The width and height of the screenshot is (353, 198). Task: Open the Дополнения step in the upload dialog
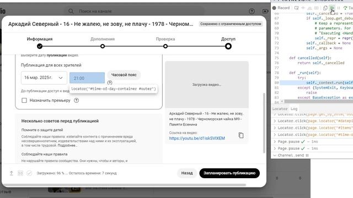coord(103,43)
